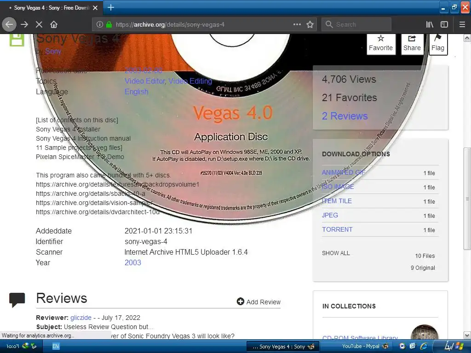Click the system tray clock
Image resolution: width=471 pixels, height=353 pixels.
coord(12,346)
